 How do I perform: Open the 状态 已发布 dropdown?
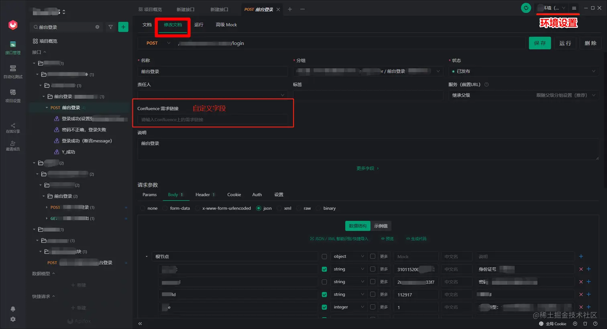[523, 71]
